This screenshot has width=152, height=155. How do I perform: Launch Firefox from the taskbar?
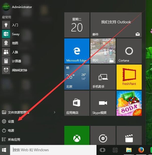[141, 150]
